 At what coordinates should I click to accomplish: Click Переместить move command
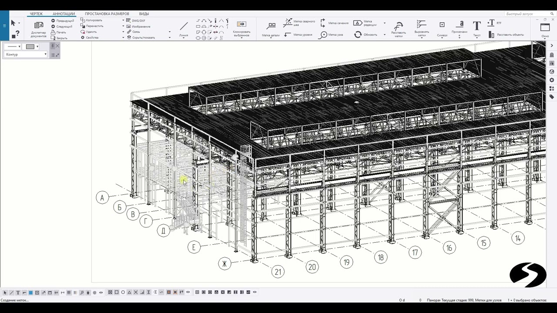tap(92, 26)
